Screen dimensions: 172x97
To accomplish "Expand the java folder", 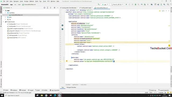I will pyautogui.click(x=5, y=17).
